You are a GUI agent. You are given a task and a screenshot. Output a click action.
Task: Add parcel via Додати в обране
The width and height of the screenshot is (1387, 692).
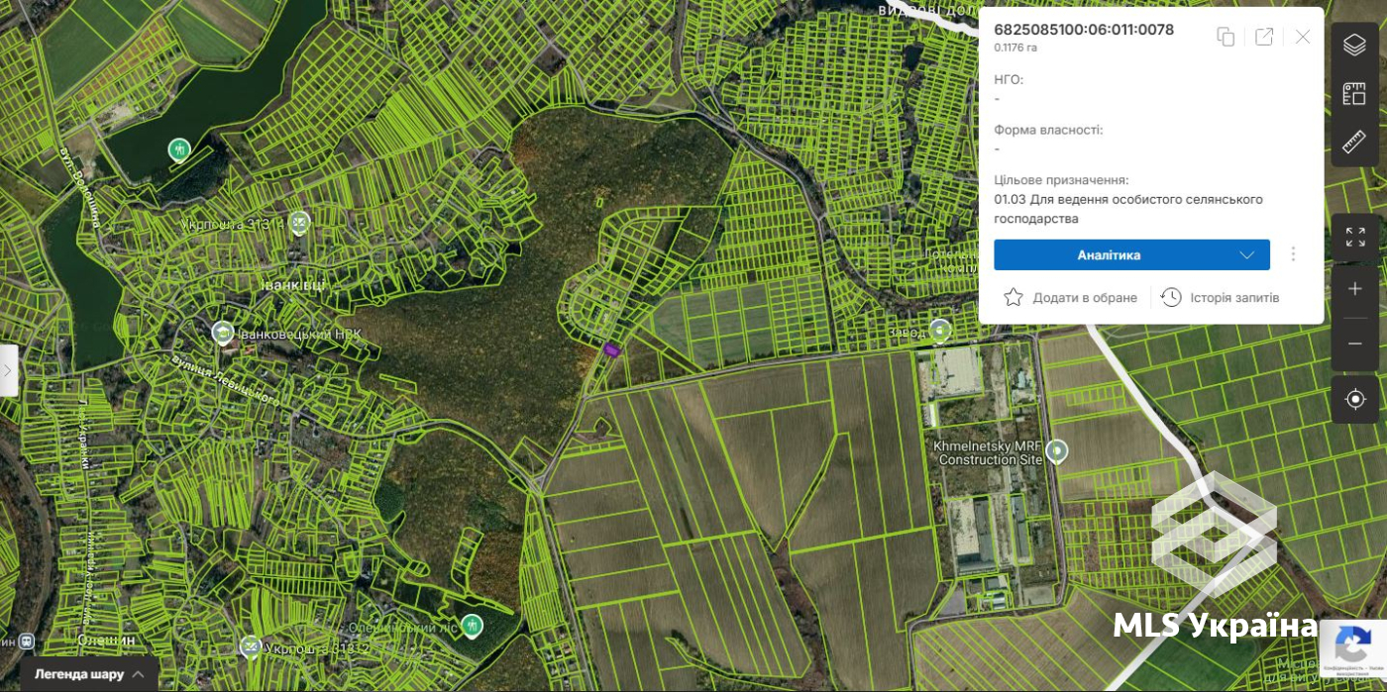coord(1070,297)
